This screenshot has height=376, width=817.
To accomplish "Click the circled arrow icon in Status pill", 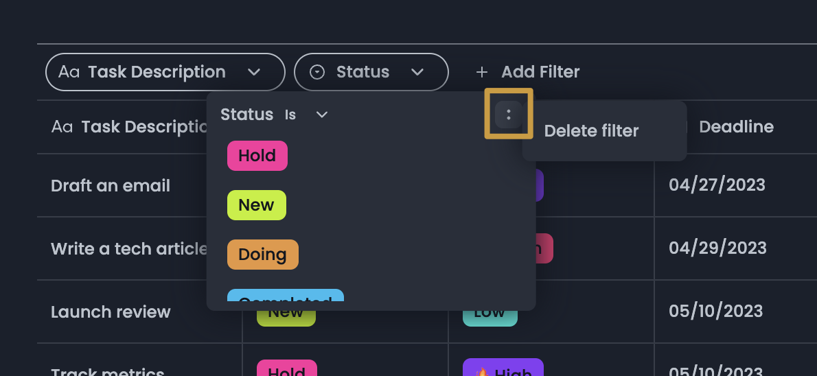I will 317,72.
